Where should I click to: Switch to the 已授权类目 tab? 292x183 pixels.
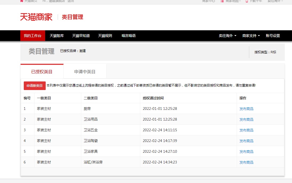42,72
